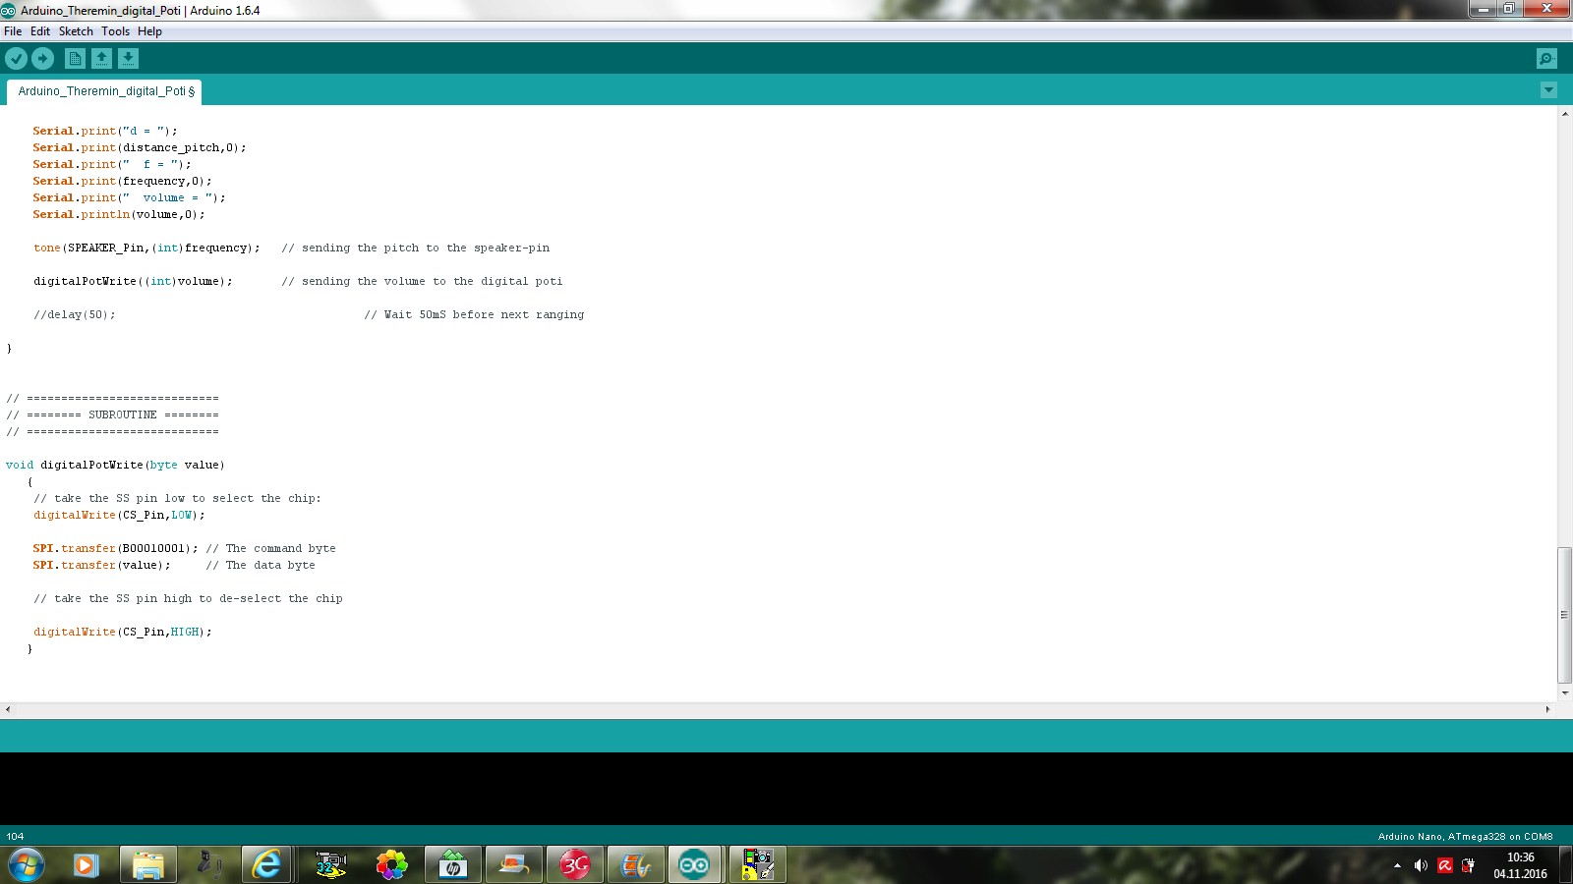Viewport: 1573px width, 884px height.
Task: Launch Internet Explorer from the taskbar
Action: (x=266, y=865)
